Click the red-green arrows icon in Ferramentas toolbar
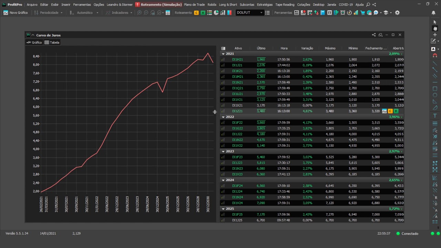This screenshot has width=441, height=248. pyautogui.click(x=316, y=12)
